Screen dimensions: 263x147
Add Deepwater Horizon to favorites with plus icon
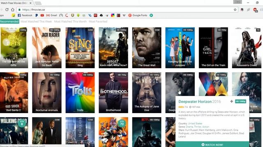[x=231, y=101]
